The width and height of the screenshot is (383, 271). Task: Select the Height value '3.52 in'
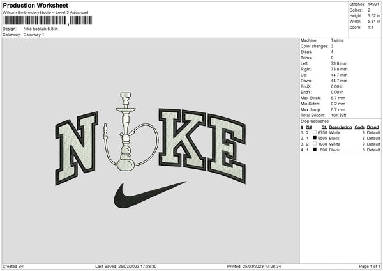[x=374, y=15]
